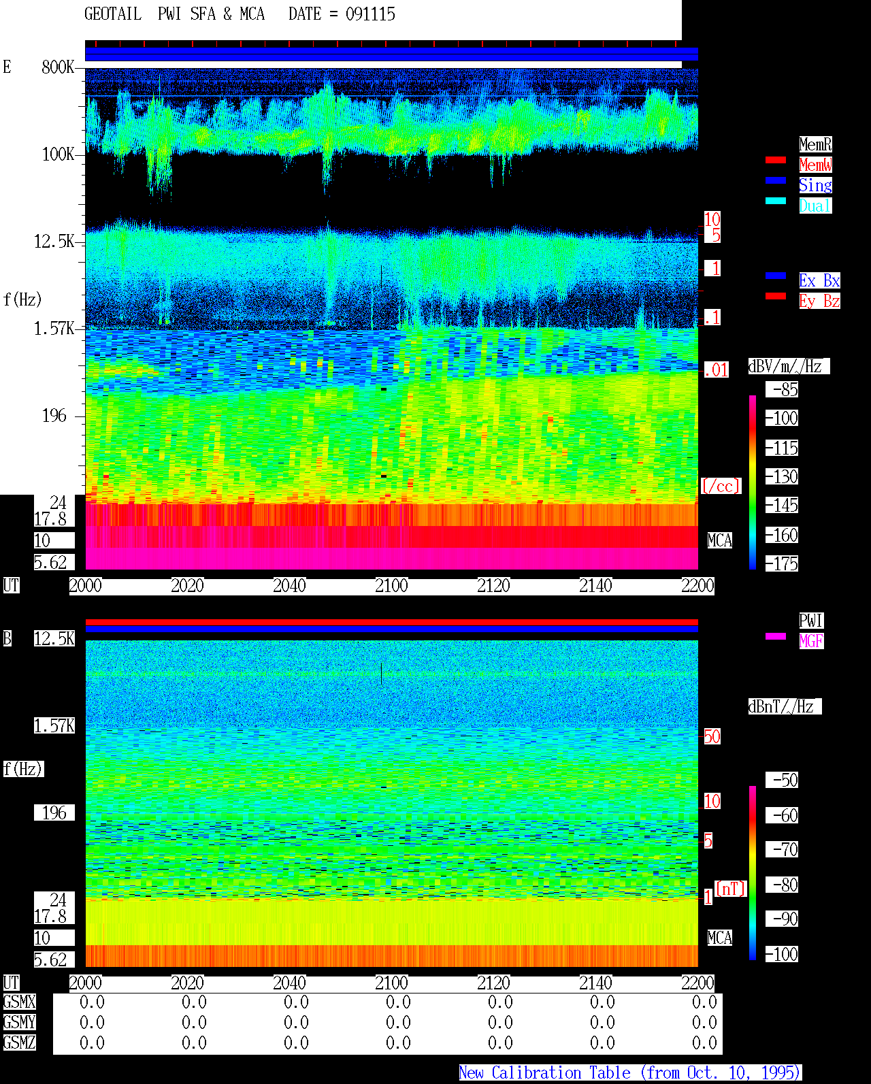Click the 12.5K frequency label on B panel
Viewport: 871px width, 1084px height.
tap(54, 639)
